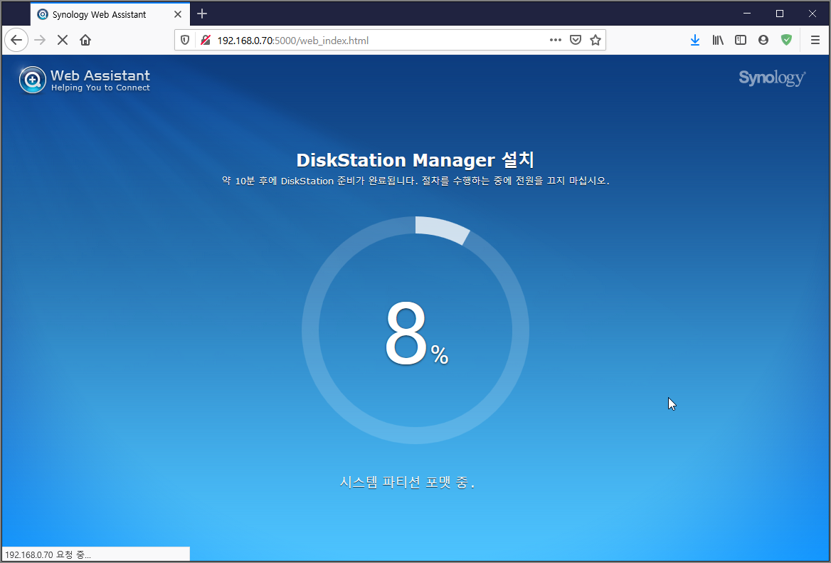Maximize the Firefox window
831x563 pixels.
click(780, 14)
